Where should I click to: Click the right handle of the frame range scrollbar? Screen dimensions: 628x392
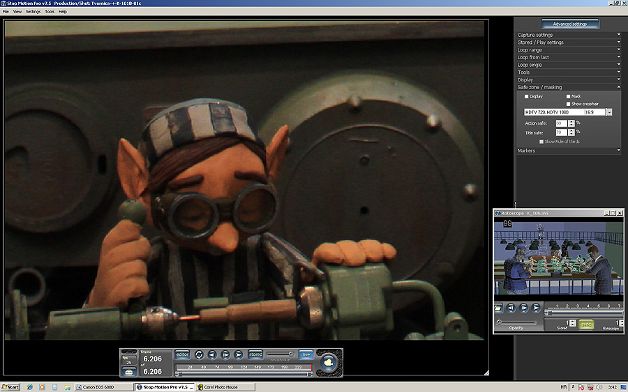click(309, 375)
